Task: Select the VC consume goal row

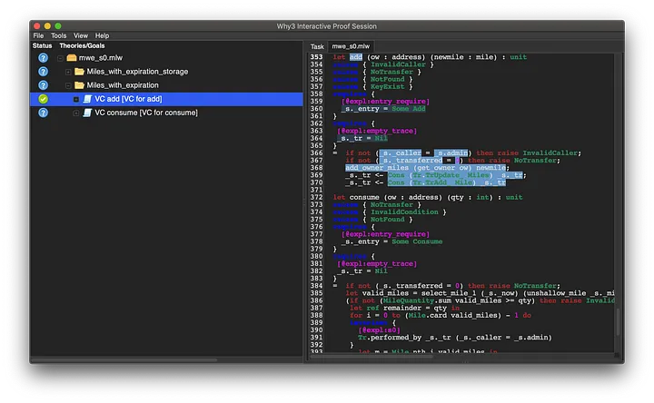Action: coord(146,113)
